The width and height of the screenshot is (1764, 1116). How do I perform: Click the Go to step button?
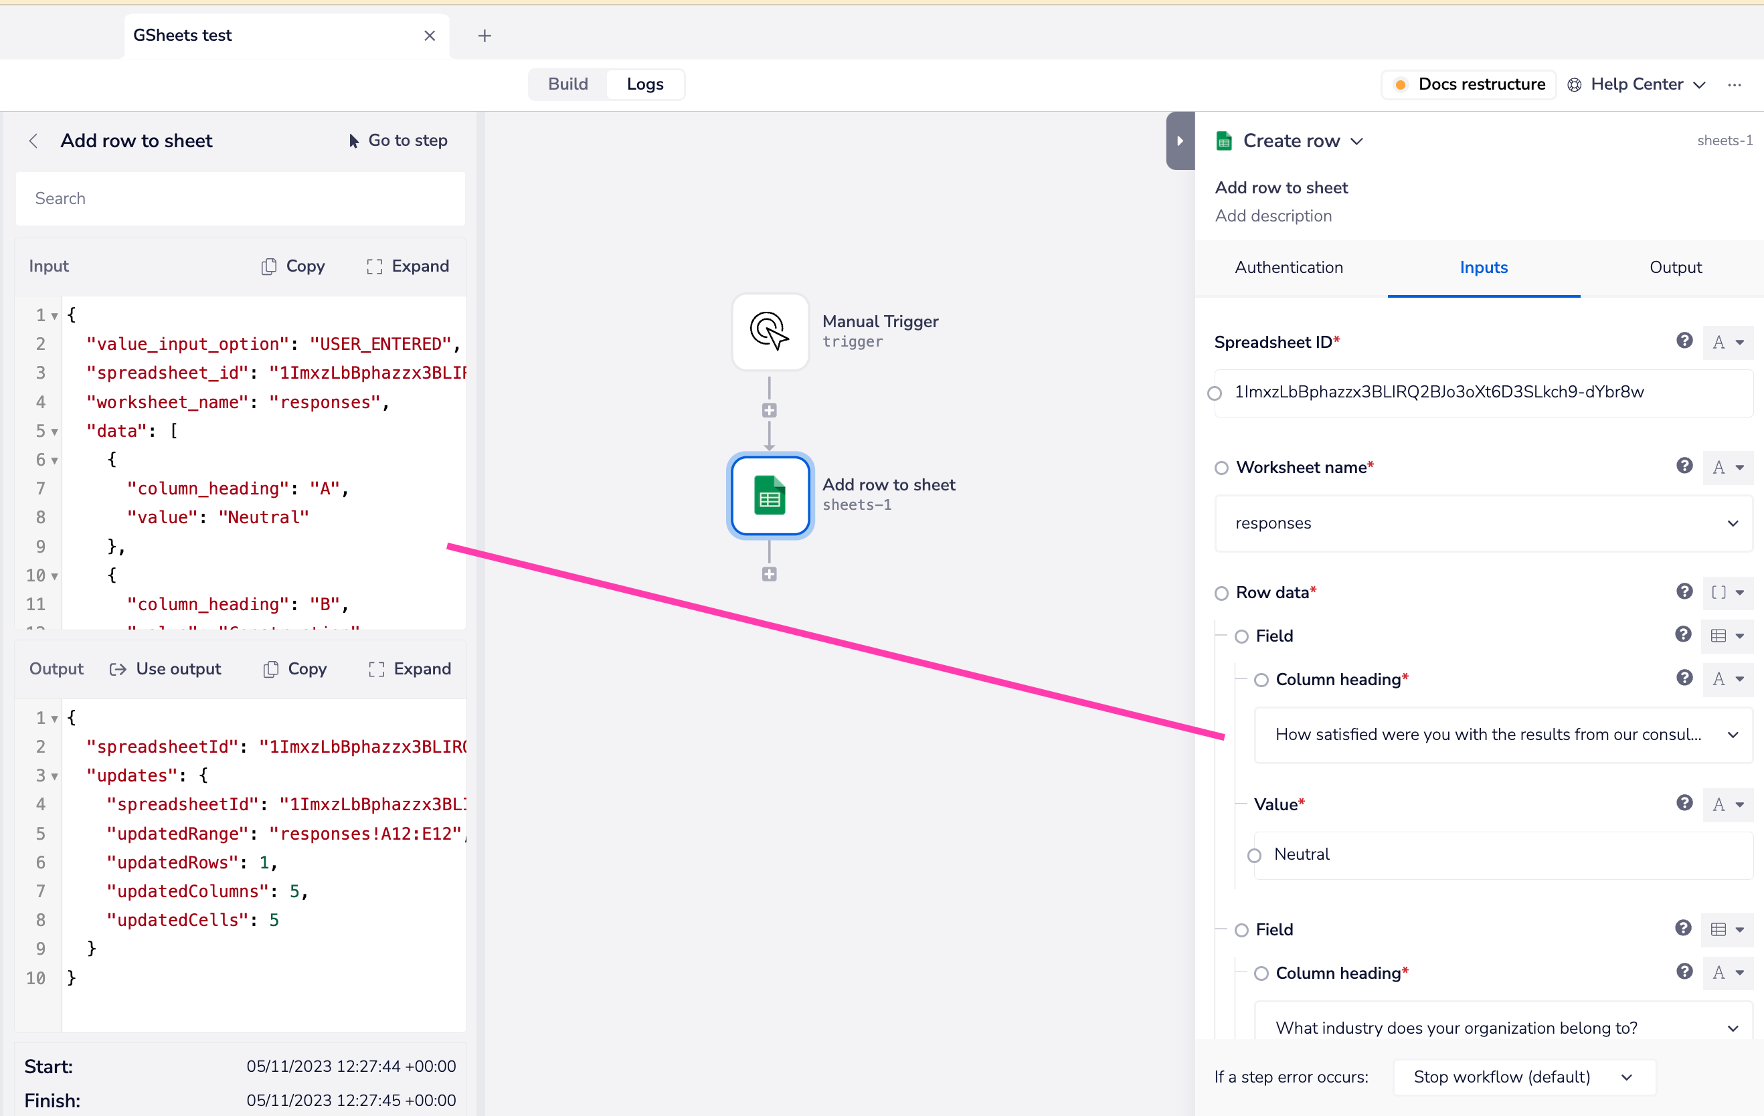(398, 141)
